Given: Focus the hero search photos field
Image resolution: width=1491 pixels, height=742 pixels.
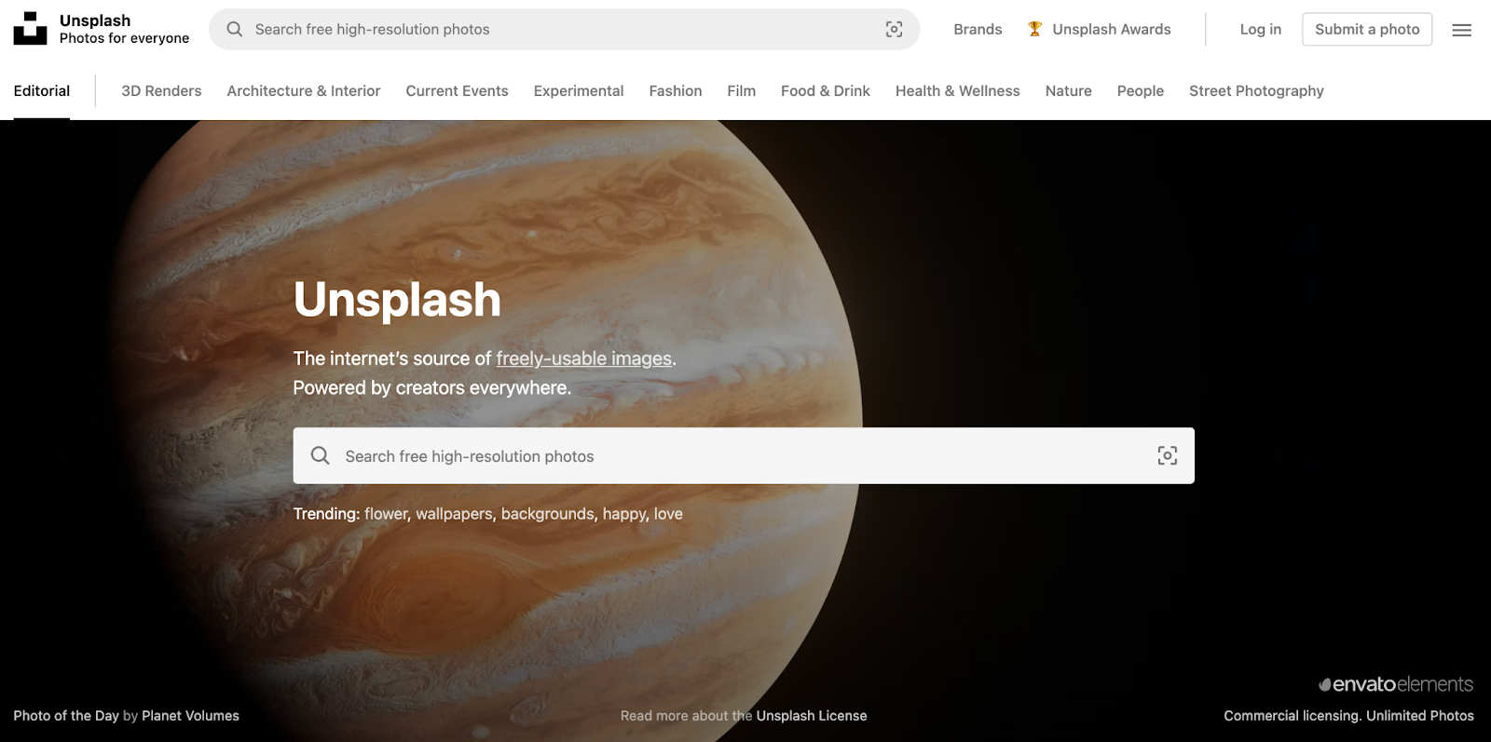Looking at the screenshot, I should [x=744, y=455].
